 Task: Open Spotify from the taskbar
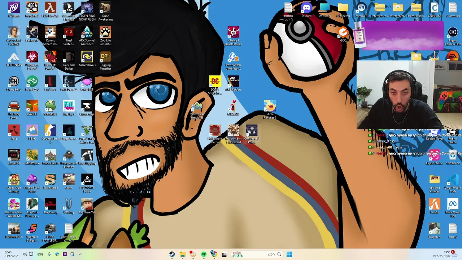tap(204, 254)
